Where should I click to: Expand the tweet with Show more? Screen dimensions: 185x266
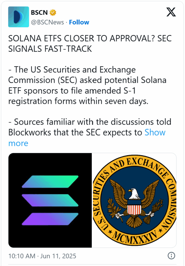pos(155,132)
